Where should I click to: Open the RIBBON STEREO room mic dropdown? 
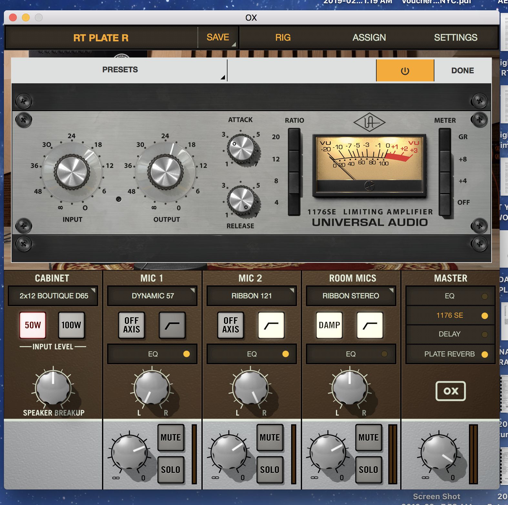351,296
